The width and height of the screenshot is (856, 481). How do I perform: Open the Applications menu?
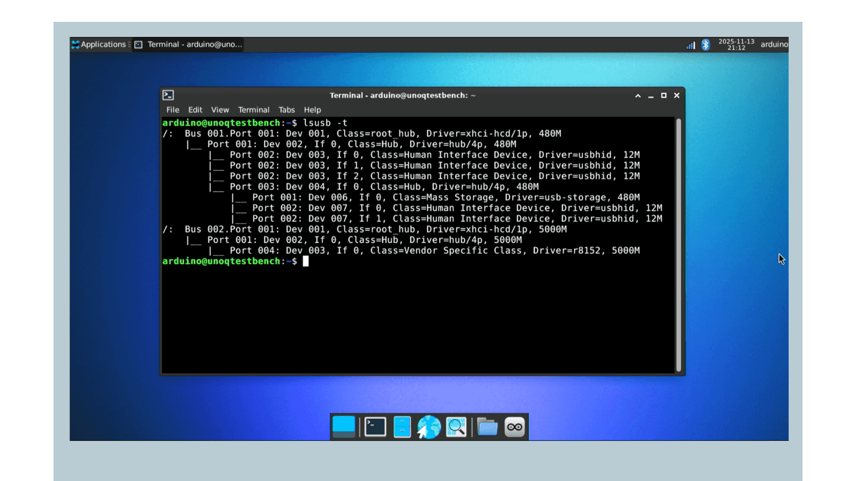tap(99, 44)
